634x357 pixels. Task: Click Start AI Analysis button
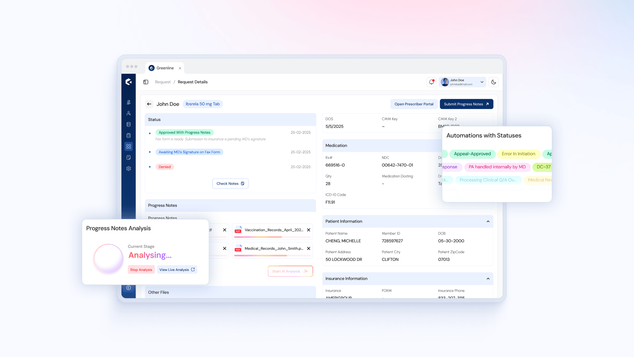(x=290, y=271)
